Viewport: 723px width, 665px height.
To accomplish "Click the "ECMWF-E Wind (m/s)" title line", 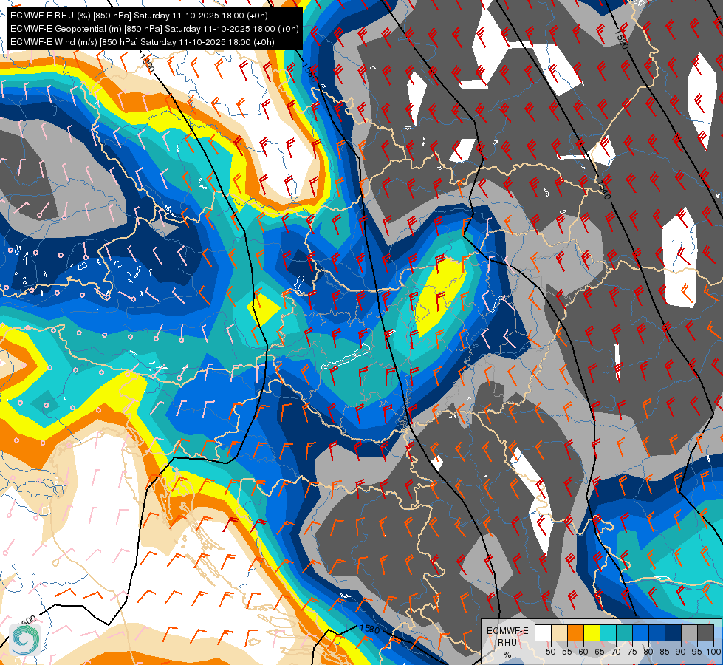I will 142,42.
